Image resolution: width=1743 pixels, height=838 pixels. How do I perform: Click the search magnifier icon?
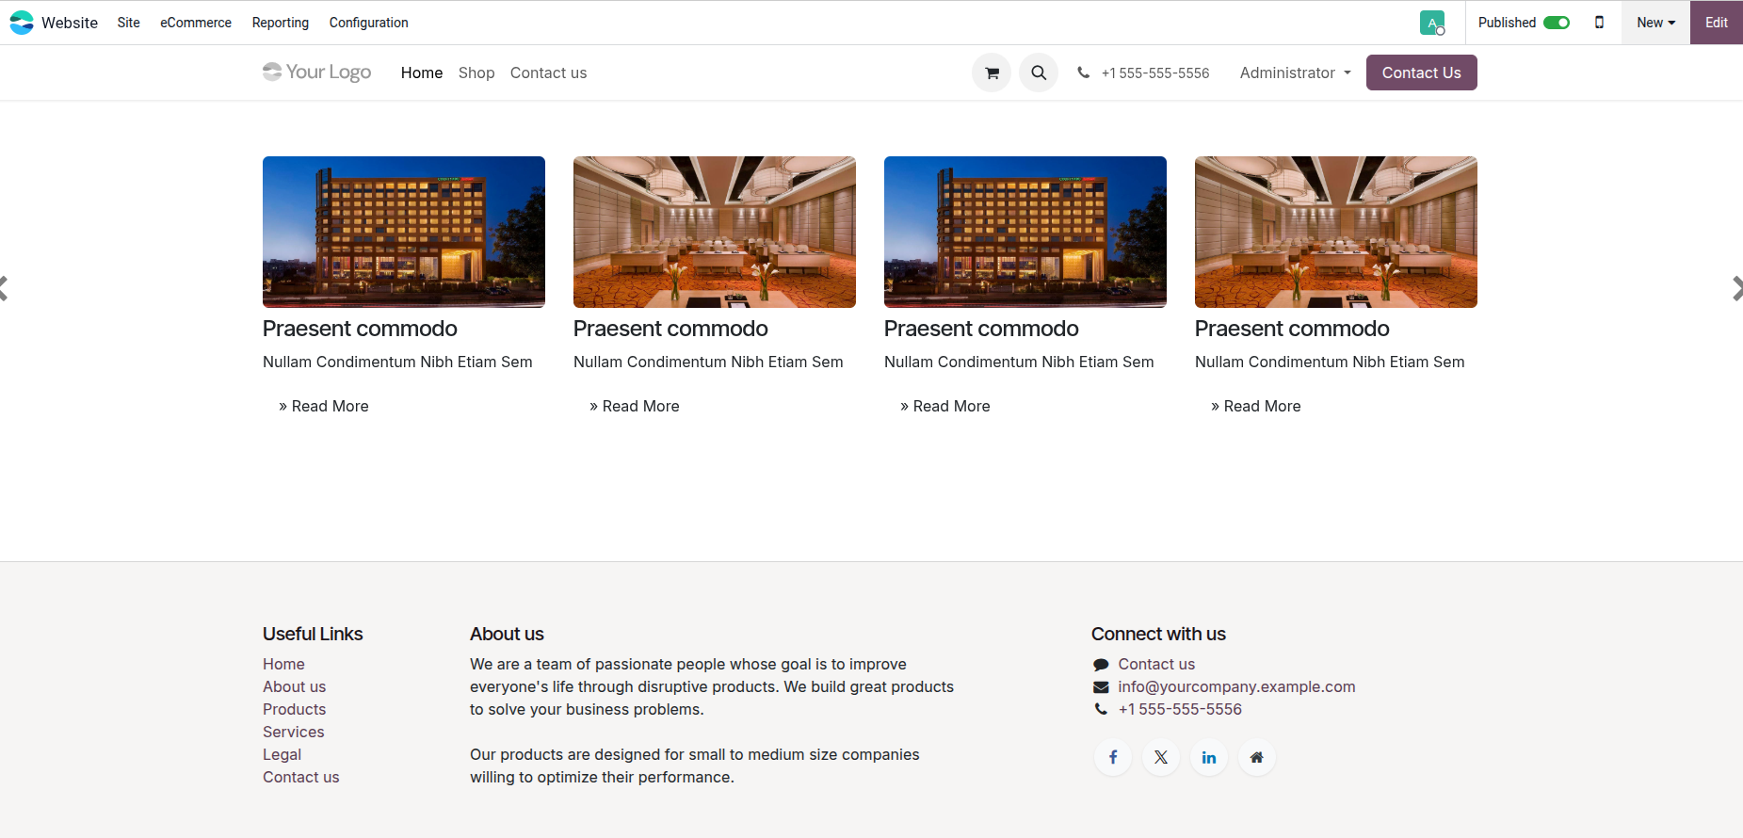1039,73
